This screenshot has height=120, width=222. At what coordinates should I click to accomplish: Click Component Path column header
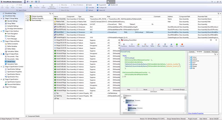click(x=188, y=16)
